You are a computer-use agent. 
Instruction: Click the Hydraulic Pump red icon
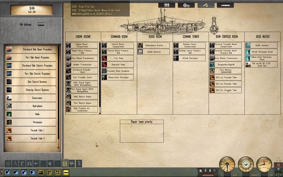pyautogui.click(x=104, y=64)
